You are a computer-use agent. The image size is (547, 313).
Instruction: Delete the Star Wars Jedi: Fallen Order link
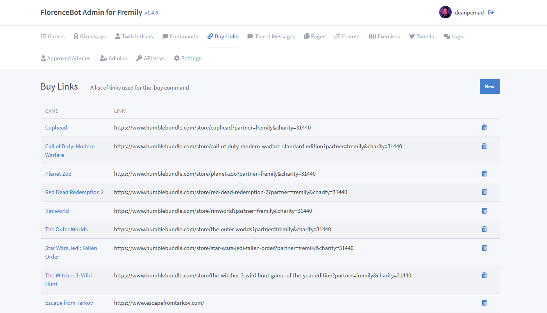[x=484, y=248]
